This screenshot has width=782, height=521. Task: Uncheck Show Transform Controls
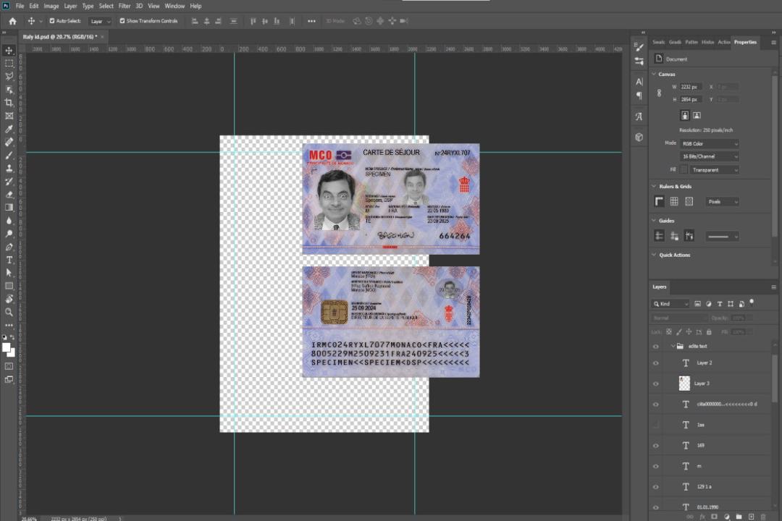[x=122, y=21]
